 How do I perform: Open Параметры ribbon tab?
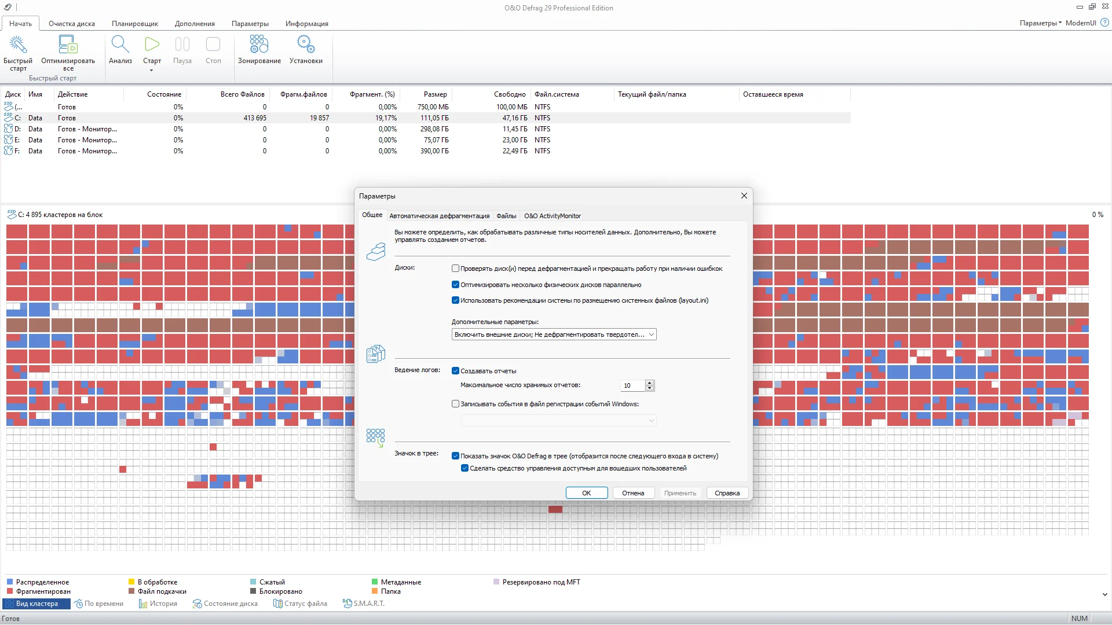[250, 24]
